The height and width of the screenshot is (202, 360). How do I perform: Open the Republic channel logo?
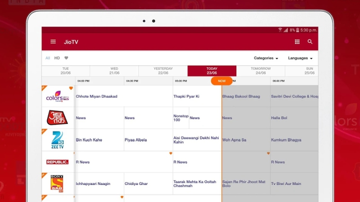tap(58, 162)
